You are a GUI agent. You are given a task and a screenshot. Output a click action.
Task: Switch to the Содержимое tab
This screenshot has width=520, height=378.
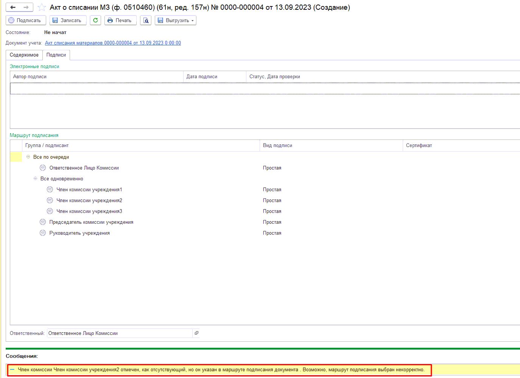pos(24,55)
